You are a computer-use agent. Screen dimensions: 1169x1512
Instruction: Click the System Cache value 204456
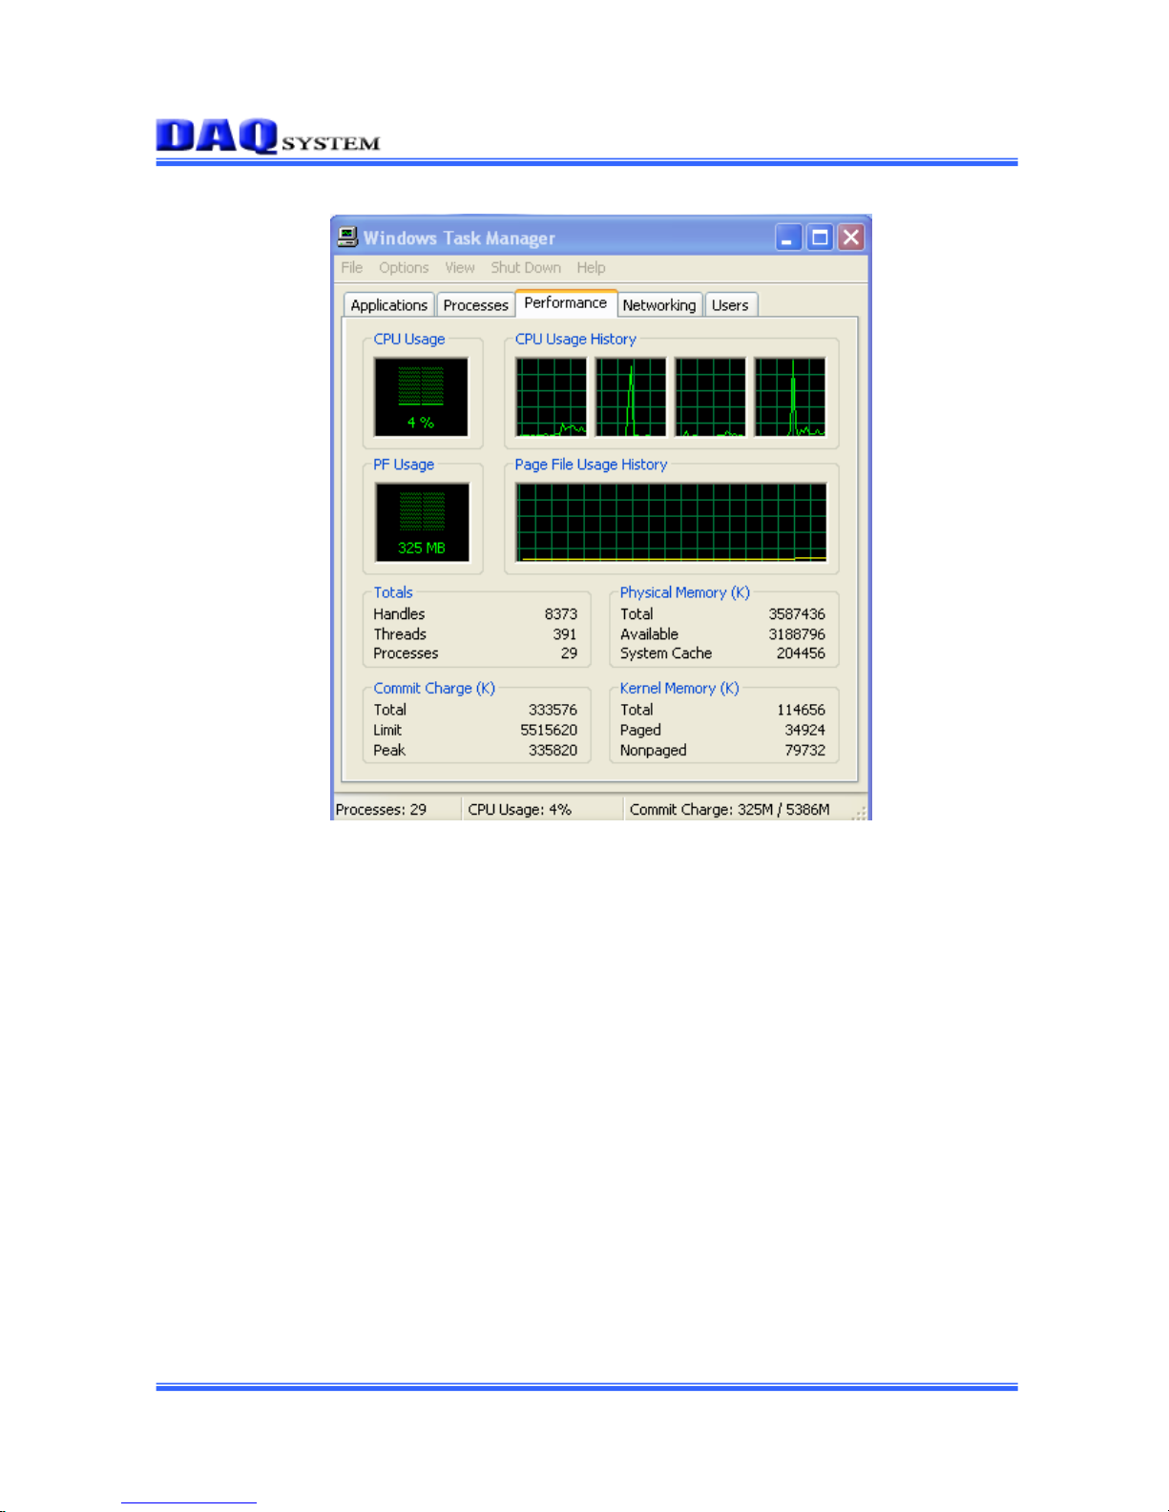(801, 653)
